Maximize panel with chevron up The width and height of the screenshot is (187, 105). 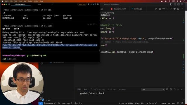(x=178, y=89)
